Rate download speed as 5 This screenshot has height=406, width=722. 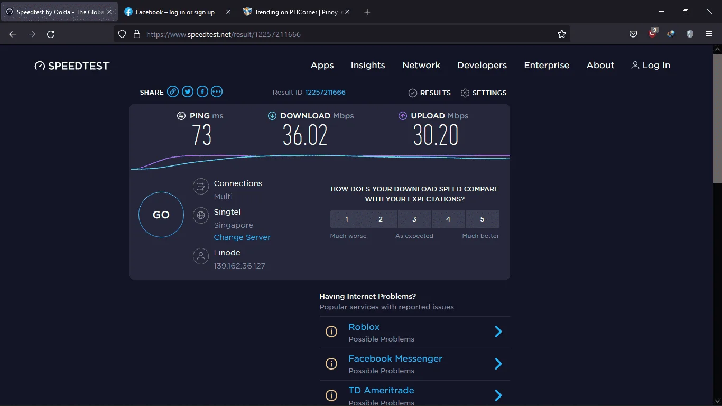coord(482,219)
